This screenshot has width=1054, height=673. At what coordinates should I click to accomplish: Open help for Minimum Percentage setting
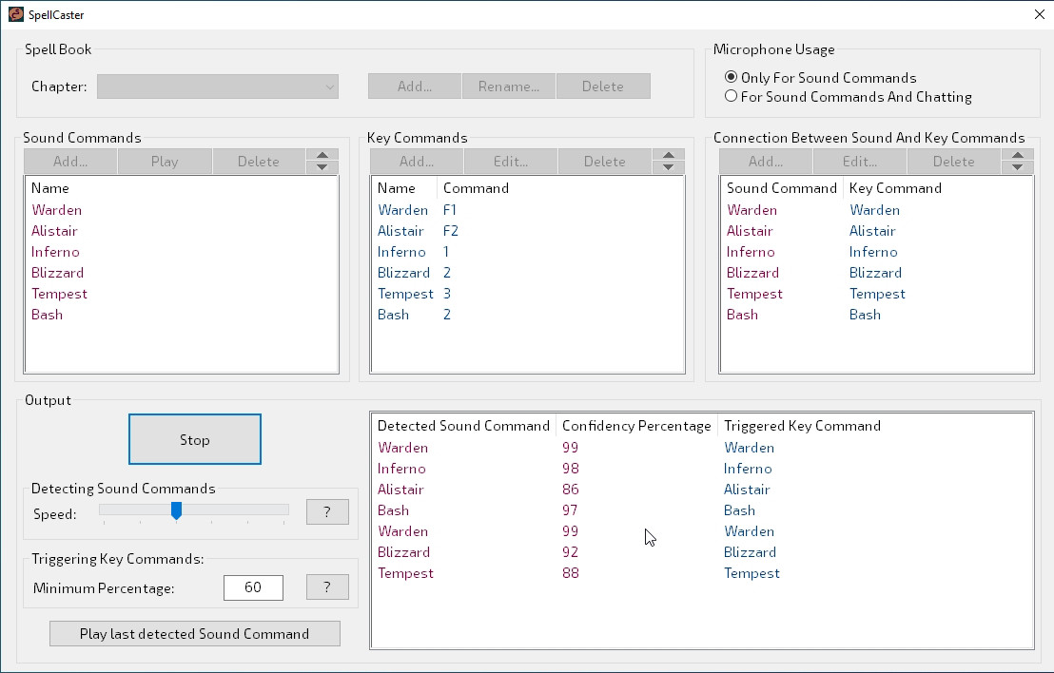click(x=327, y=587)
